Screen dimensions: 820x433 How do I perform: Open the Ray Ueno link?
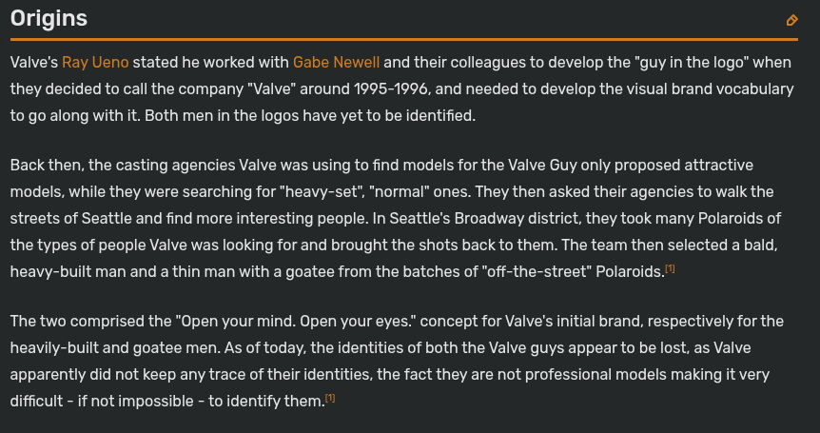pos(95,63)
